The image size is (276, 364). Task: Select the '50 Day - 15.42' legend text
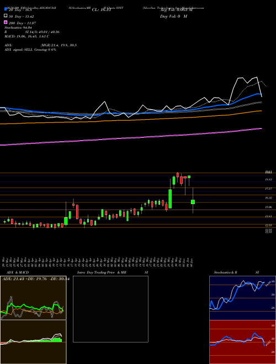pos(20,17)
